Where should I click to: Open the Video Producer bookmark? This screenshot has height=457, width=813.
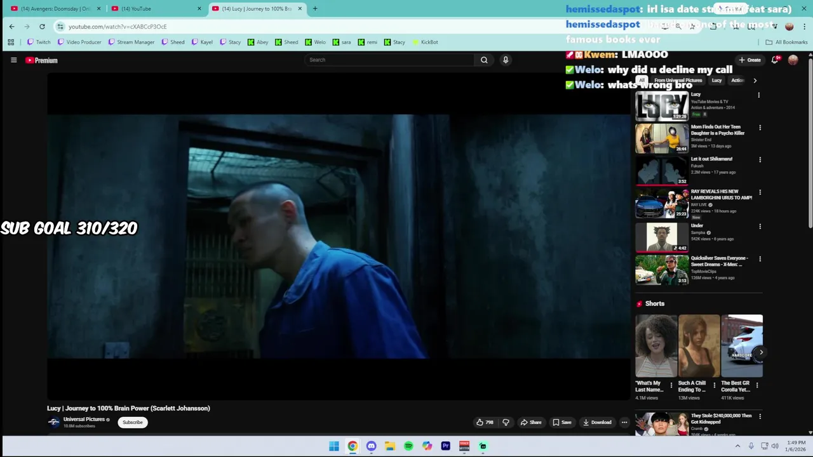click(79, 43)
